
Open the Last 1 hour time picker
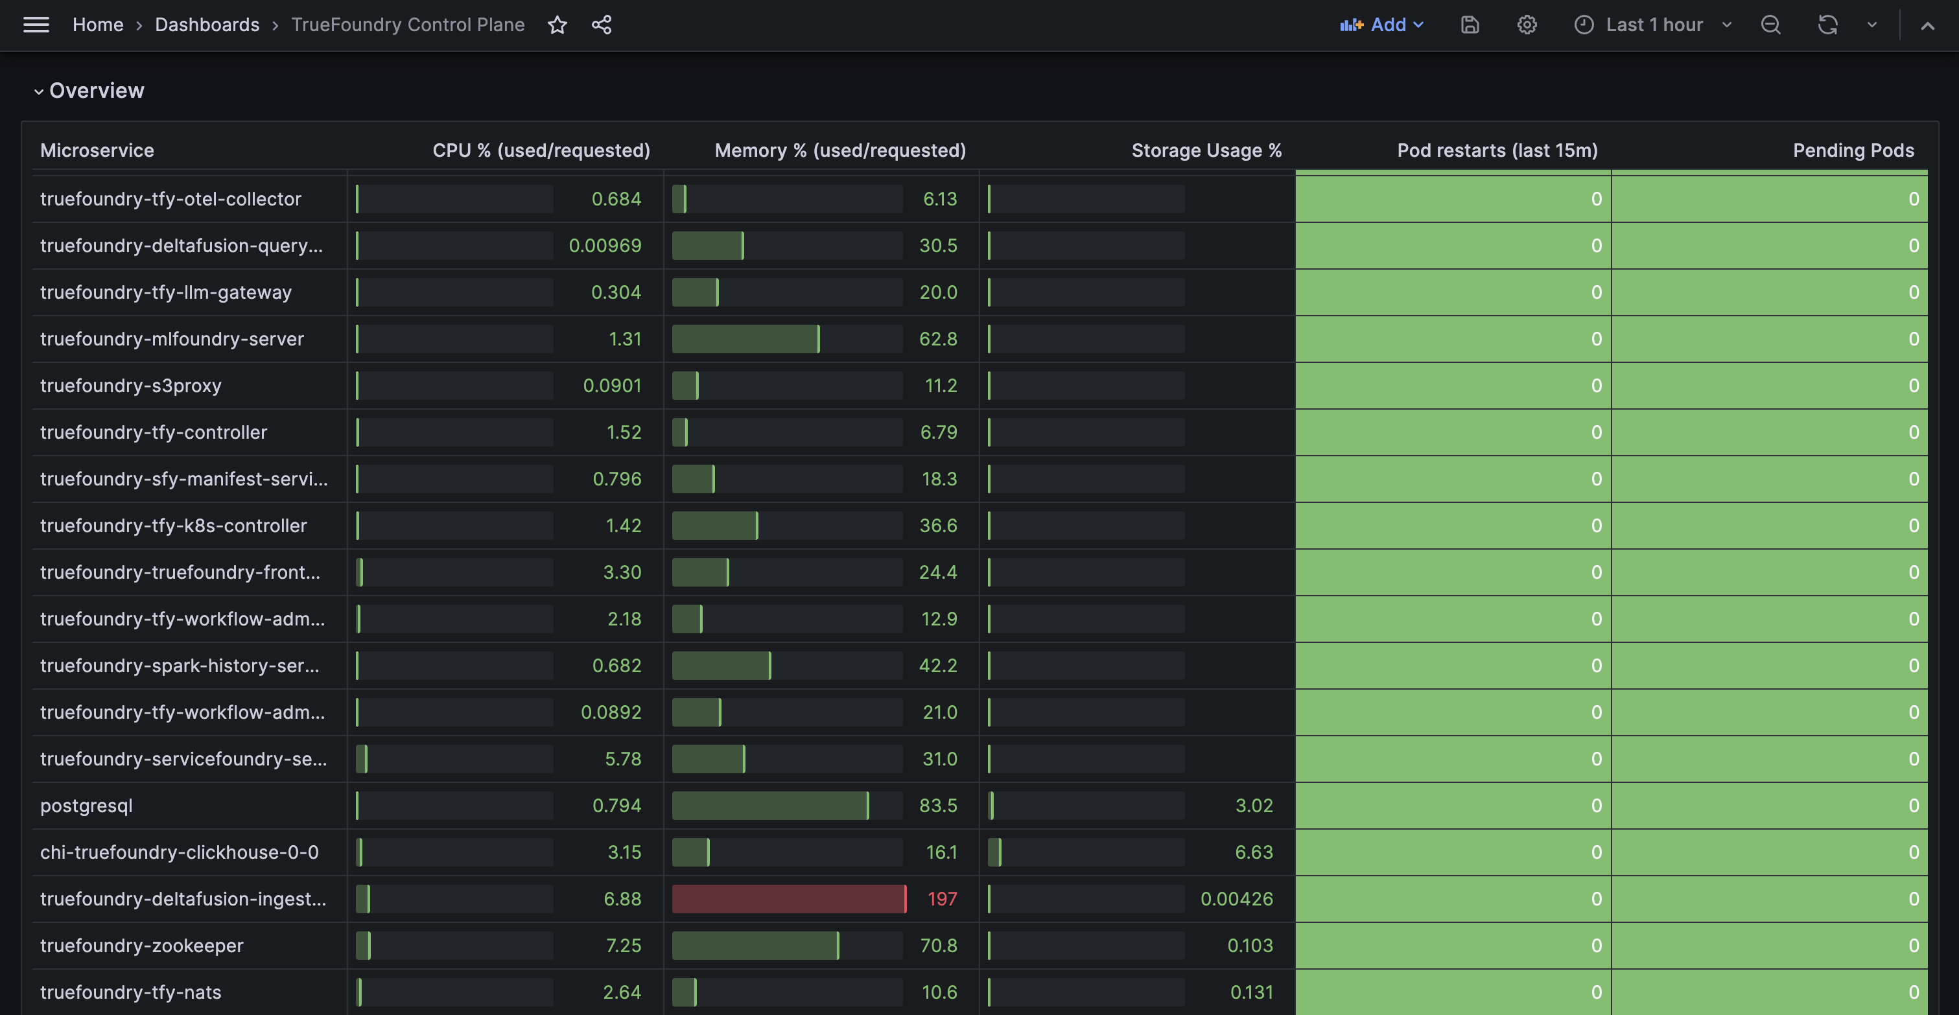[1653, 25]
